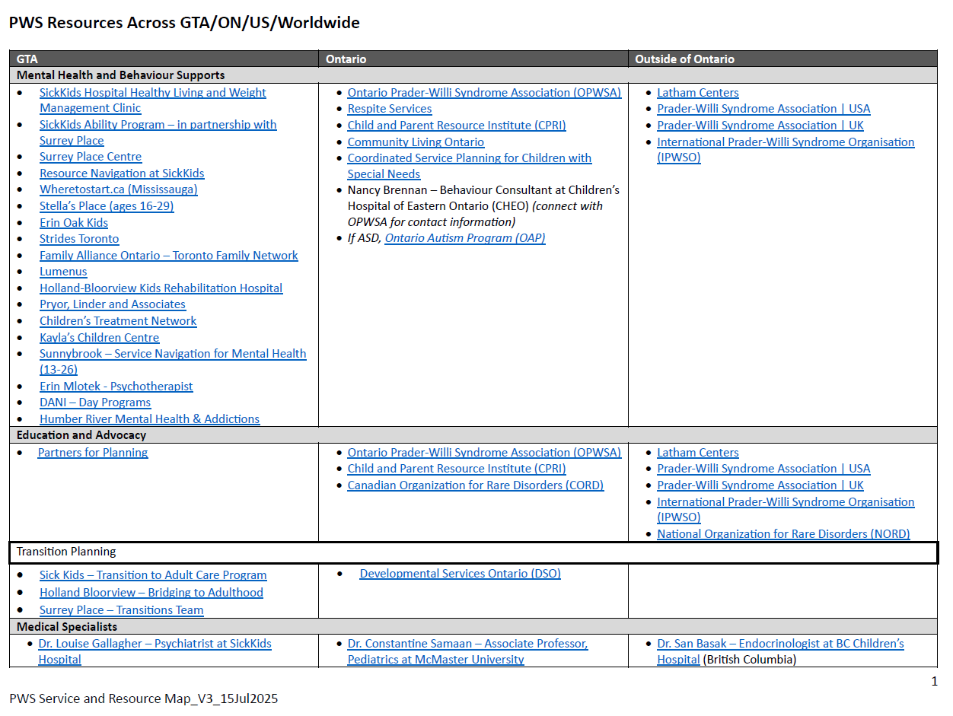Click the Respite Services link
This screenshot has width=953, height=716.
(x=390, y=109)
